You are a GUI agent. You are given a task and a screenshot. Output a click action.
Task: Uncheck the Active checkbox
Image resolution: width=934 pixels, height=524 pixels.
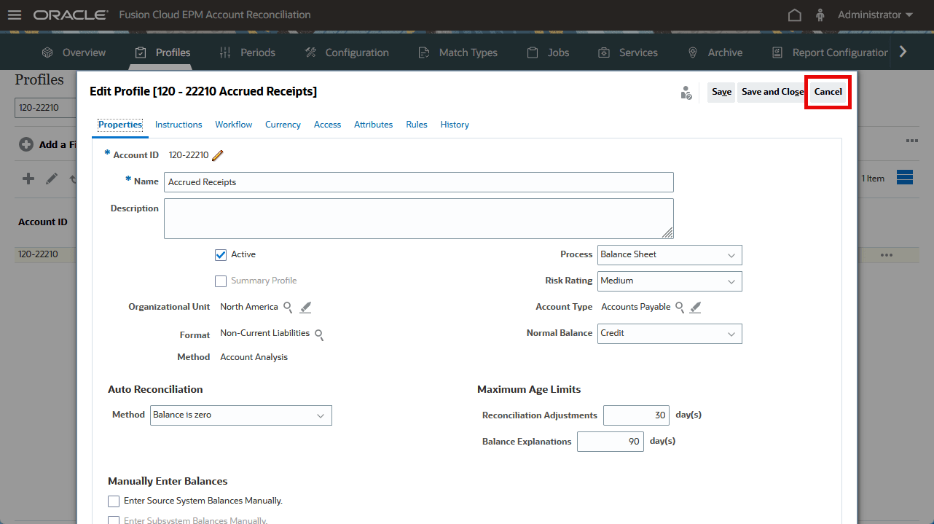pyautogui.click(x=221, y=255)
